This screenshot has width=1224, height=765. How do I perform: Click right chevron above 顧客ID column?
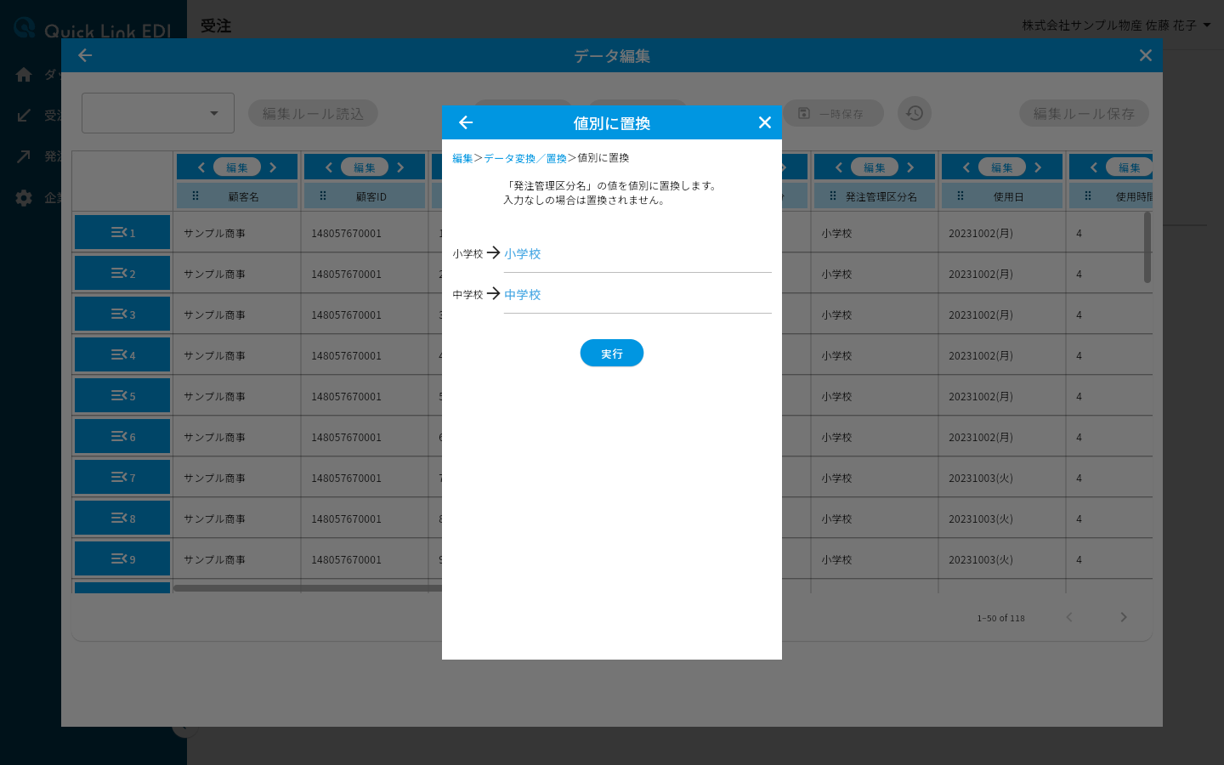(x=400, y=167)
